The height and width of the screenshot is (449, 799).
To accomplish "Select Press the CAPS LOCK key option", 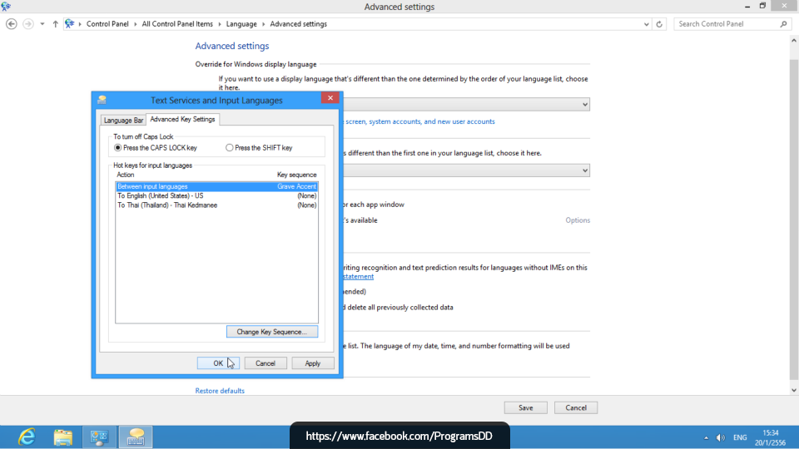I will coord(118,148).
